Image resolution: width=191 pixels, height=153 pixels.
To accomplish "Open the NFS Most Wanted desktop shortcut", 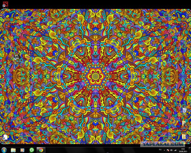I will [17, 59].
